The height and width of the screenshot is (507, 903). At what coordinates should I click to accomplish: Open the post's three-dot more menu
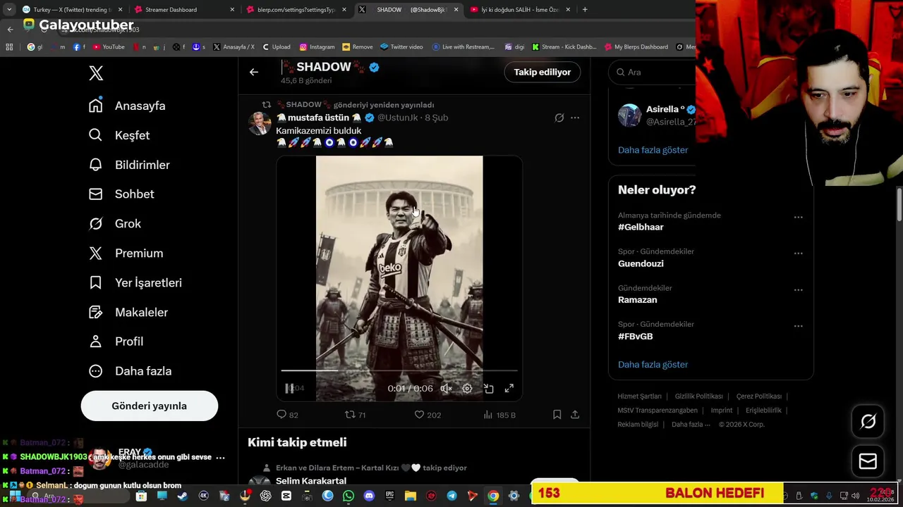575,118
